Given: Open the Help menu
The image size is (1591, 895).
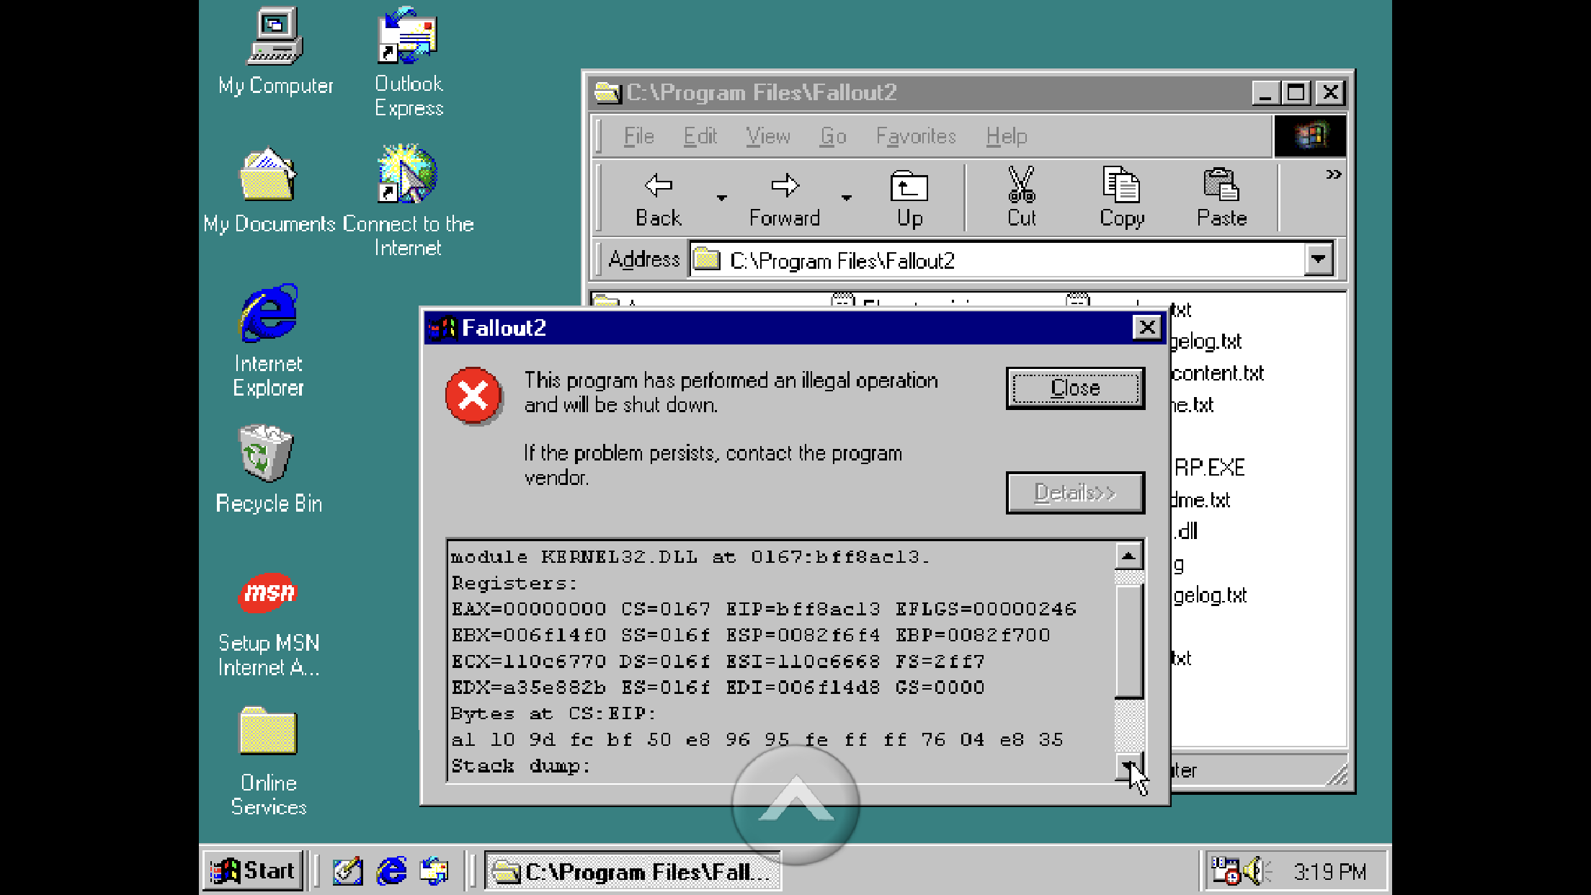Looking at the screenshot, I should [x=1006, y=136].
